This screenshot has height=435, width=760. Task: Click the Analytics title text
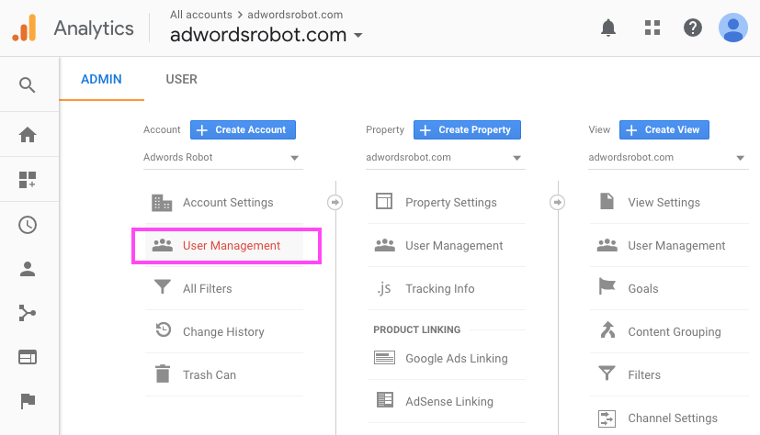pos(94,28)
